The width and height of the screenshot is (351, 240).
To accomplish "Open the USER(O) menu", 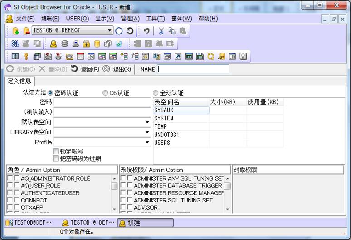I will point(78,19).
